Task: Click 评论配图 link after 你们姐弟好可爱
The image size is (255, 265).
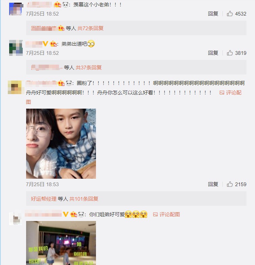Action: [170, 215]
